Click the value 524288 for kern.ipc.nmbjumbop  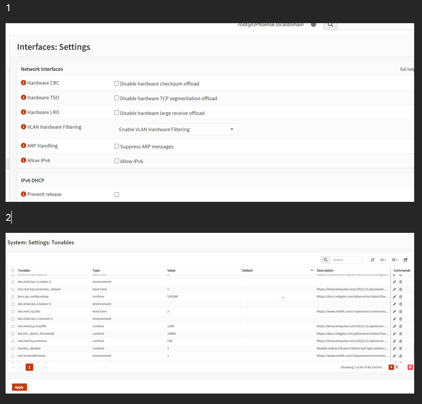click(172, 297)
